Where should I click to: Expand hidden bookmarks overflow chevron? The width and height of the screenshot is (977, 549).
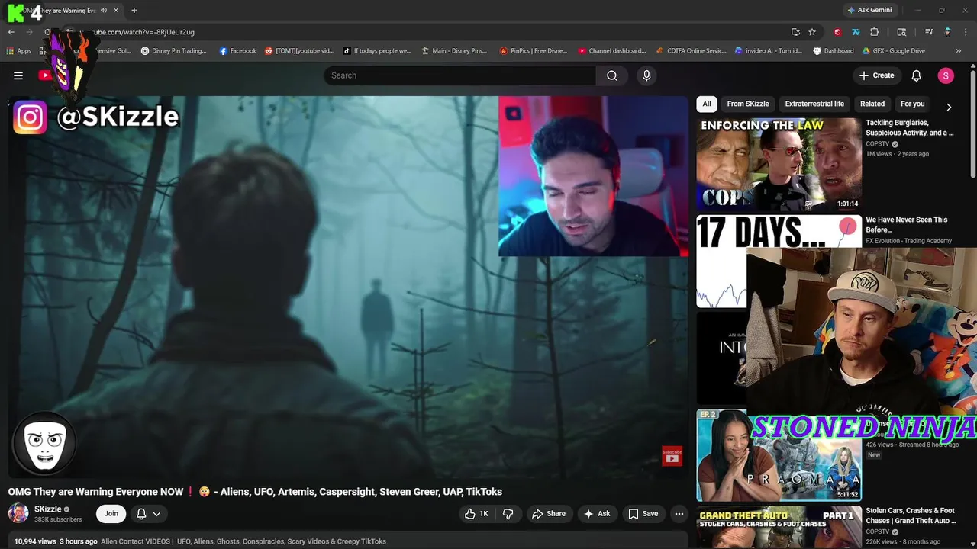959,51
